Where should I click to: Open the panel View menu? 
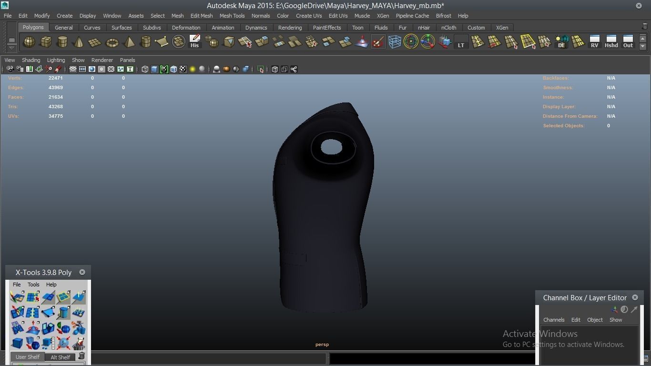(10, 60)
